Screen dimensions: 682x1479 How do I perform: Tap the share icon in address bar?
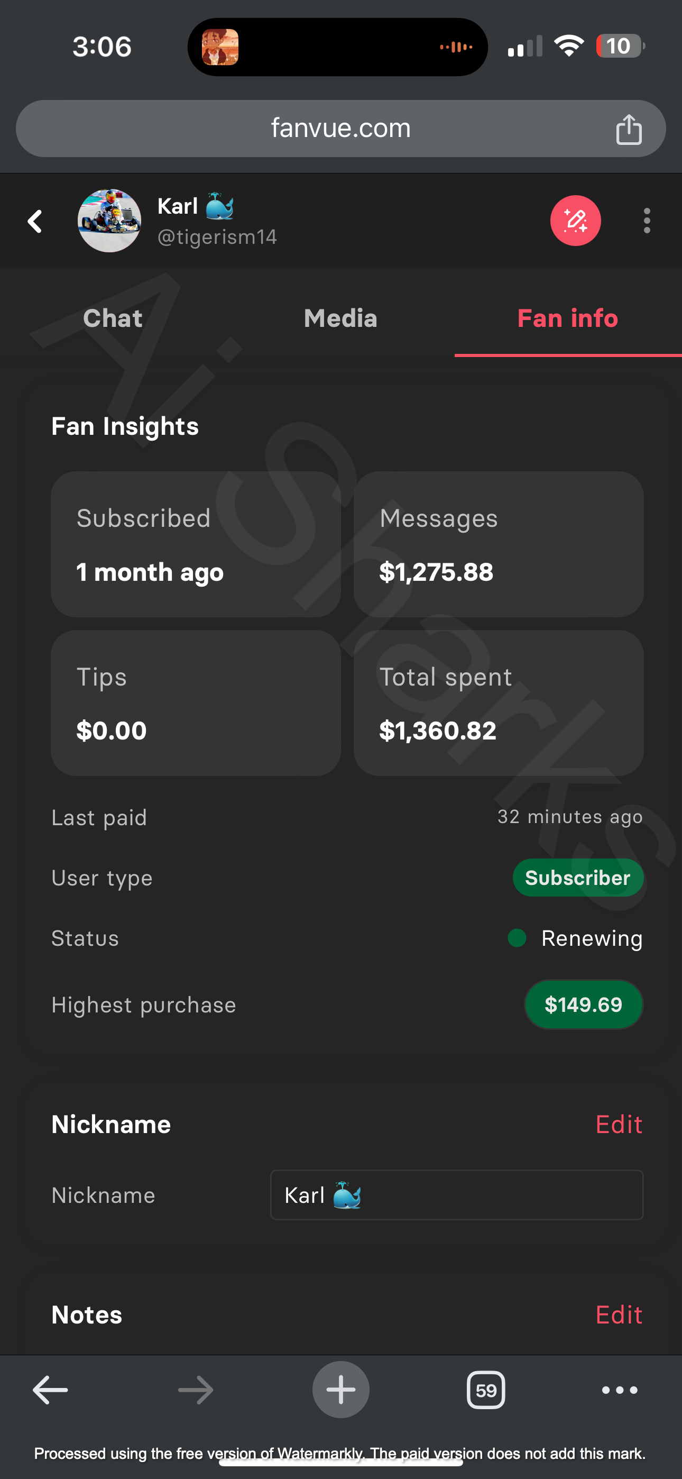point(628,129)
